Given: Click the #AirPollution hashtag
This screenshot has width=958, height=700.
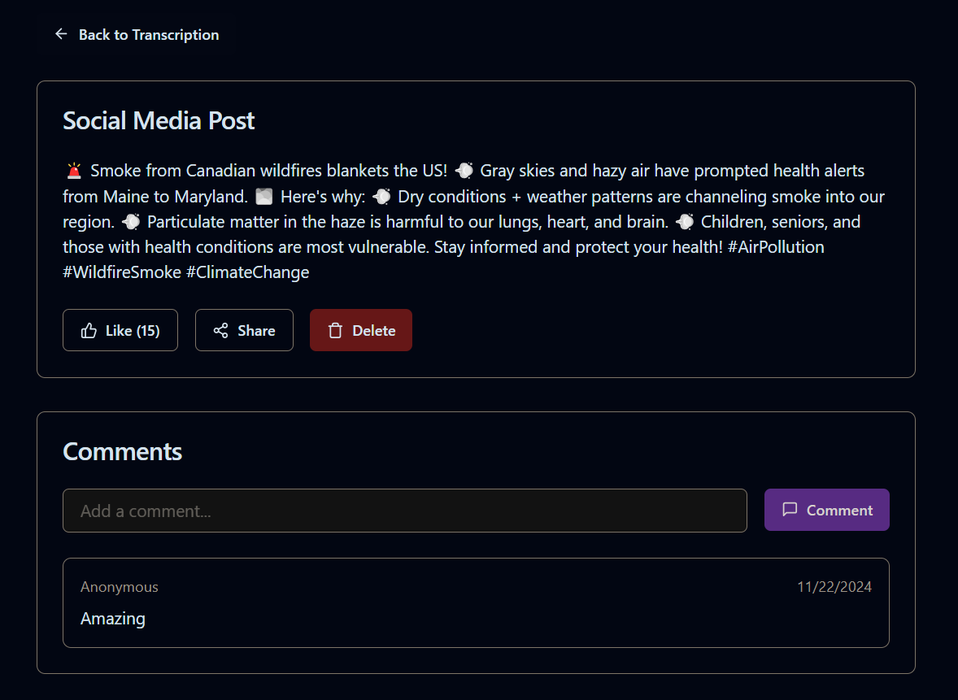Looking at the screenshot, I should coord(776,247).
